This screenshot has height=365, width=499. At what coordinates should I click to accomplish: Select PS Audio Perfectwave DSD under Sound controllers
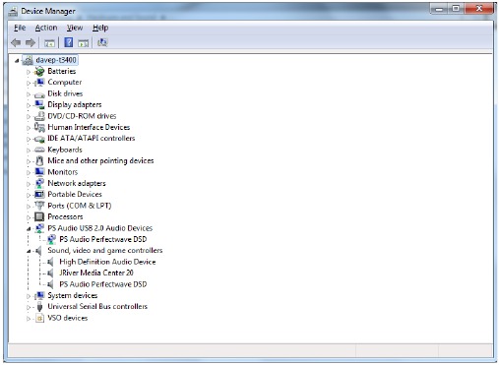[103, 284]
